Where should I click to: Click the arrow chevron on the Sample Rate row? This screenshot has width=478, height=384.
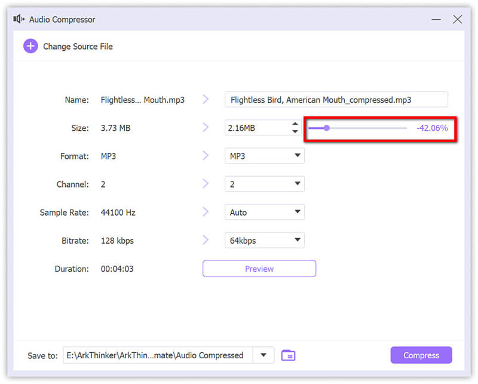coord(206,211)
